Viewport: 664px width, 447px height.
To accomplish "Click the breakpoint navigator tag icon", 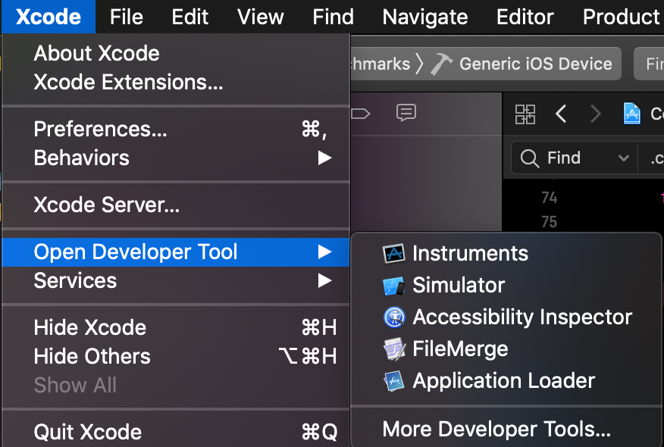I will (361, 114).
